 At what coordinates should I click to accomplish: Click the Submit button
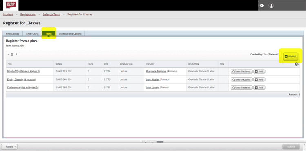point(291,147)
